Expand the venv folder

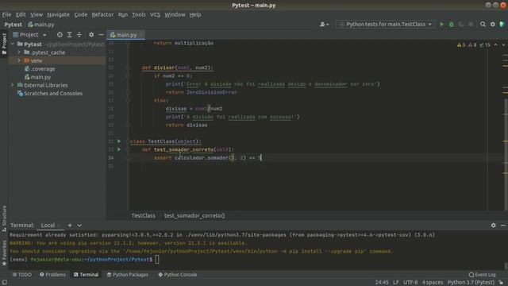click(x=19, y=60)
